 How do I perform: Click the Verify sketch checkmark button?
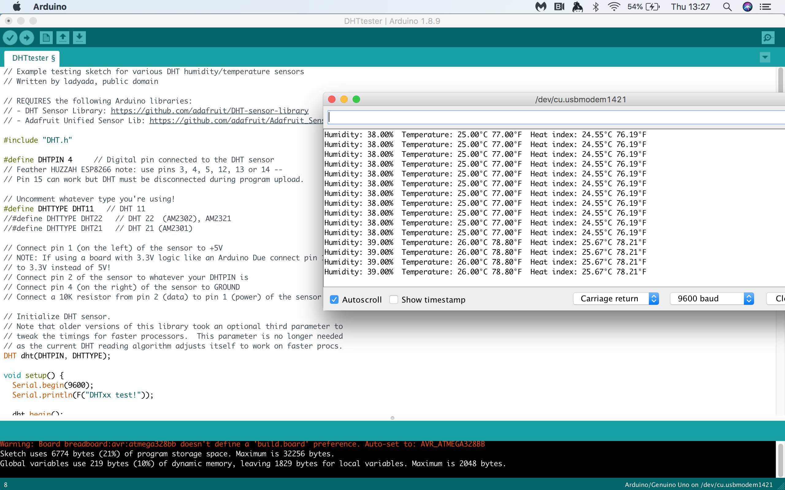click(10, 38)
